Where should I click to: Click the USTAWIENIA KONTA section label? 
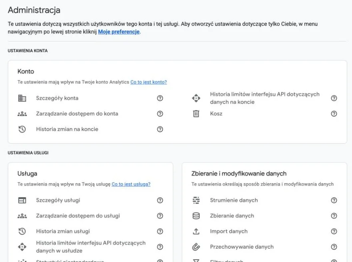click(28, 51)
